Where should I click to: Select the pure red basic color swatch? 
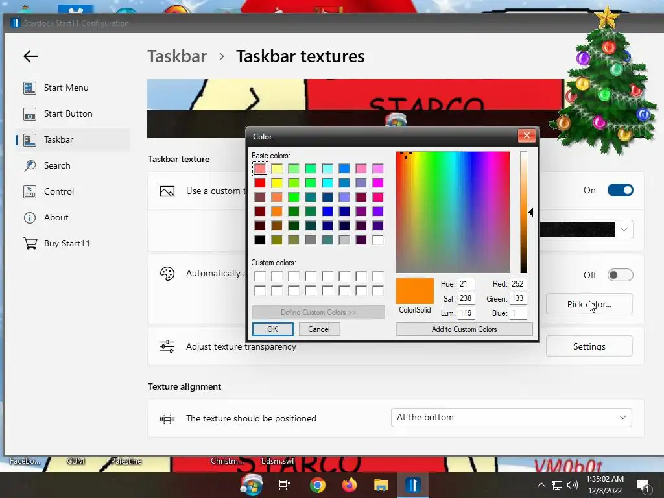tap(260, 182)
